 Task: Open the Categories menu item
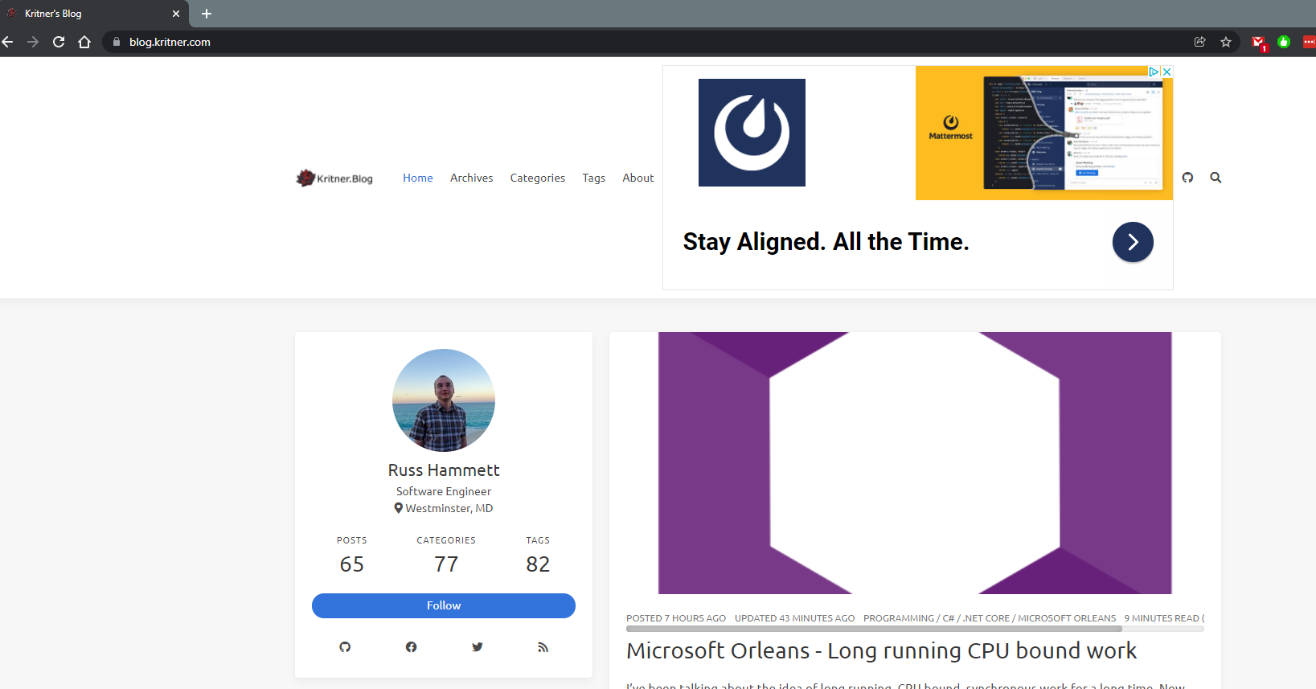point(537,178)
